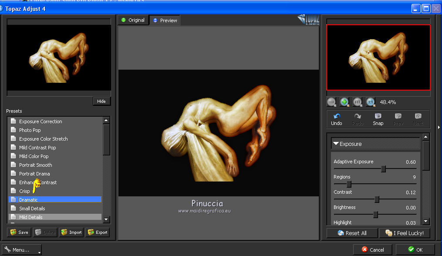This screenshot has height=256, width=442.
Task: Click Reset All button
Action: coord(352,233)
